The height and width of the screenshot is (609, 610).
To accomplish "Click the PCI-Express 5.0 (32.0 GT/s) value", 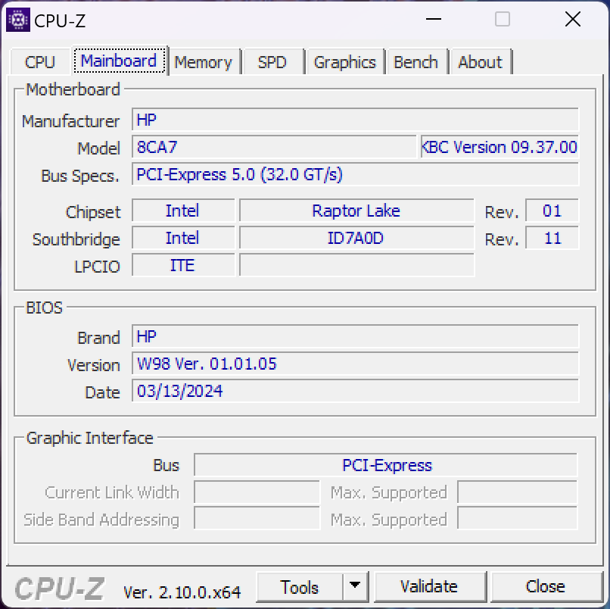I will pyautogui.click(x=355, y=174).
